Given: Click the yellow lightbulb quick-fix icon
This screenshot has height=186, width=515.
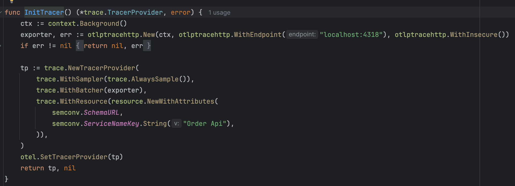Looking at the screenshot, I should [x=11, y=2].
